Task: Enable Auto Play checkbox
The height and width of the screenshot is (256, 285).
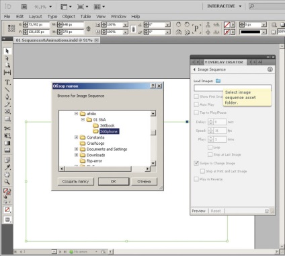Action: (196, 104)
